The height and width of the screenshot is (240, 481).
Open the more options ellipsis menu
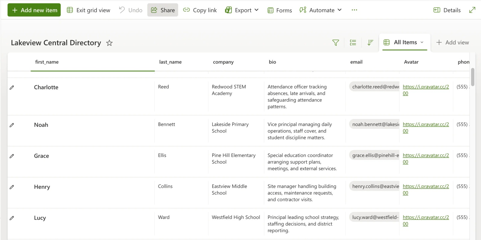[x=354, y=10]
